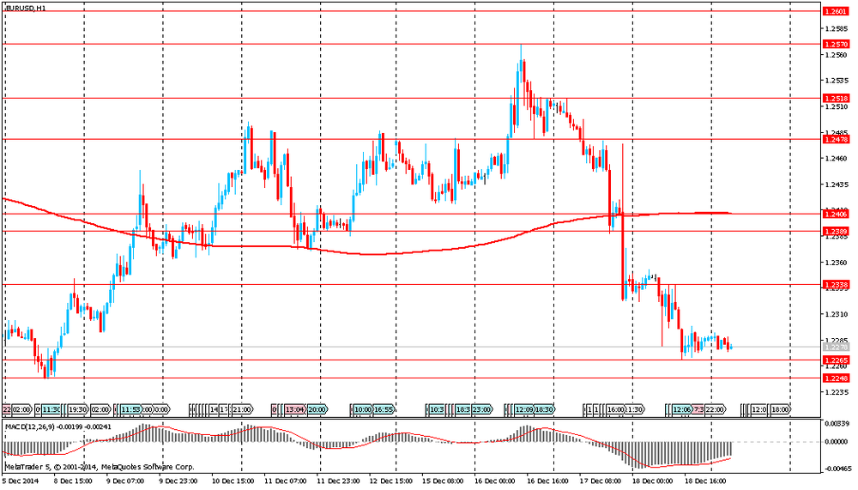Viewport: 858px width, 490px height.
Task: Open the 16:55 cyan event marker
Action: tap(384, 409)
